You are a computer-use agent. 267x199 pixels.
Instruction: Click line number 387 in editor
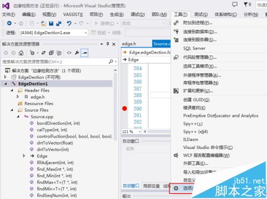coord(138,89)
